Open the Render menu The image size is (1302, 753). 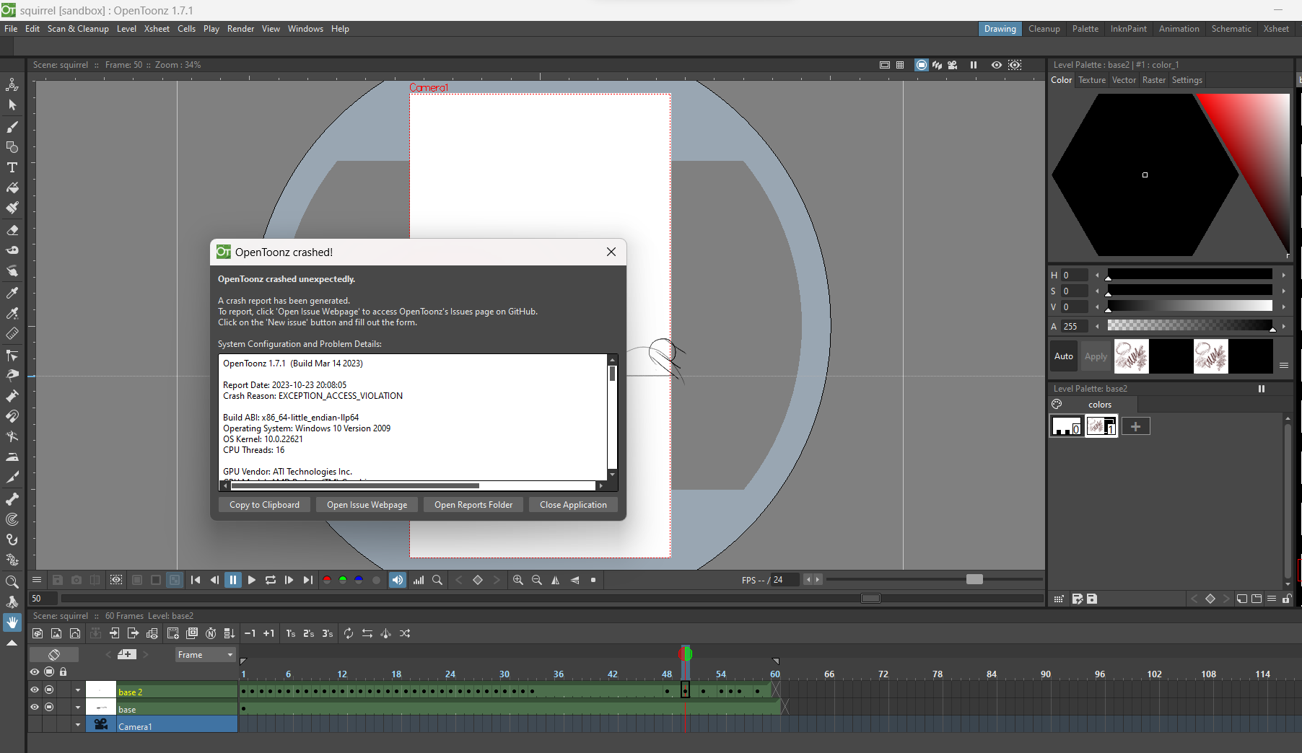click(240, 29)
